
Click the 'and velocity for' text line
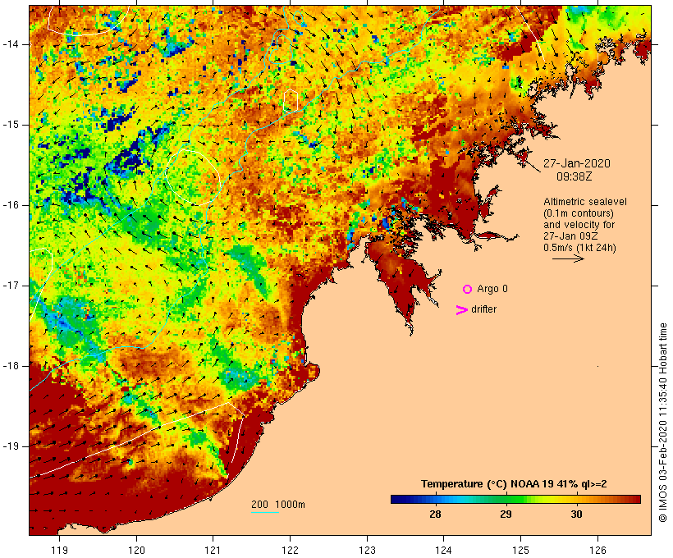[x=579, y=225]
